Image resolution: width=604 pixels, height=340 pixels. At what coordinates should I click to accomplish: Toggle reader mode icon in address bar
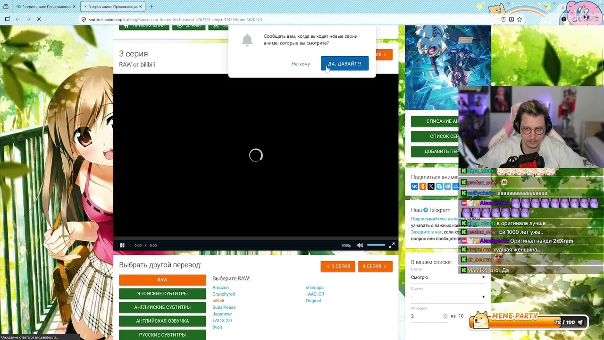503,19
